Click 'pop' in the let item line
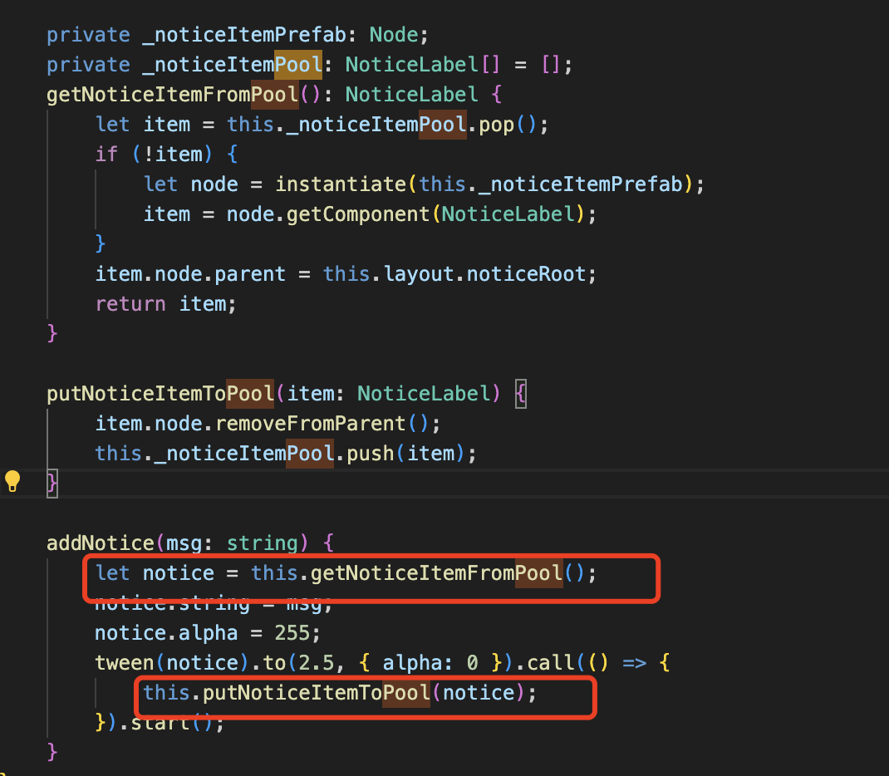The height and width of the screenshot is (776, 889). point(497,124)
